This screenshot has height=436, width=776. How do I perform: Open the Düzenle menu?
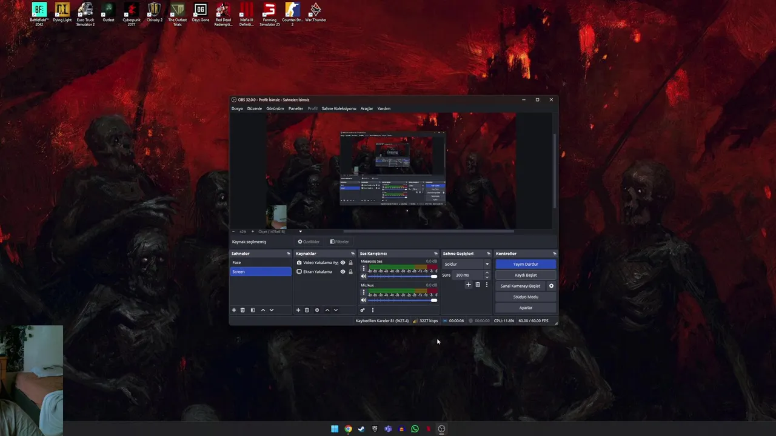(255, 108)
